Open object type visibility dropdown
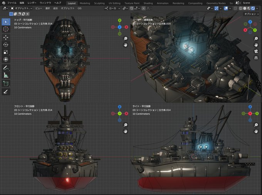The width and height of the screenshot is (262, 195). coord(210,8)
